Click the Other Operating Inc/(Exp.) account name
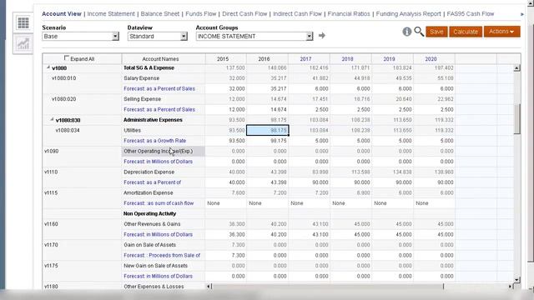The image size is (534, 300). coord(158,151)
